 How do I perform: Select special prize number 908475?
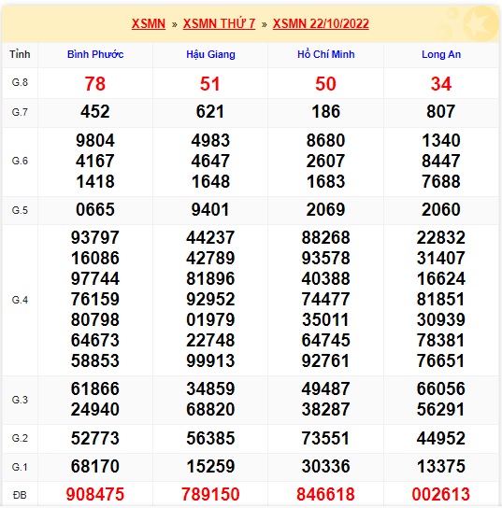click(95, 494)
